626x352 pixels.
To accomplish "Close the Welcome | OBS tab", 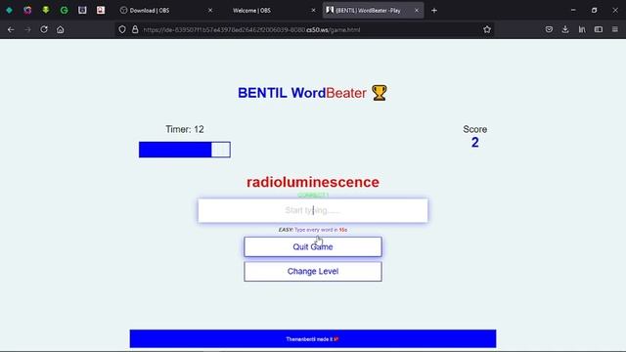I will tap(313, 11).
